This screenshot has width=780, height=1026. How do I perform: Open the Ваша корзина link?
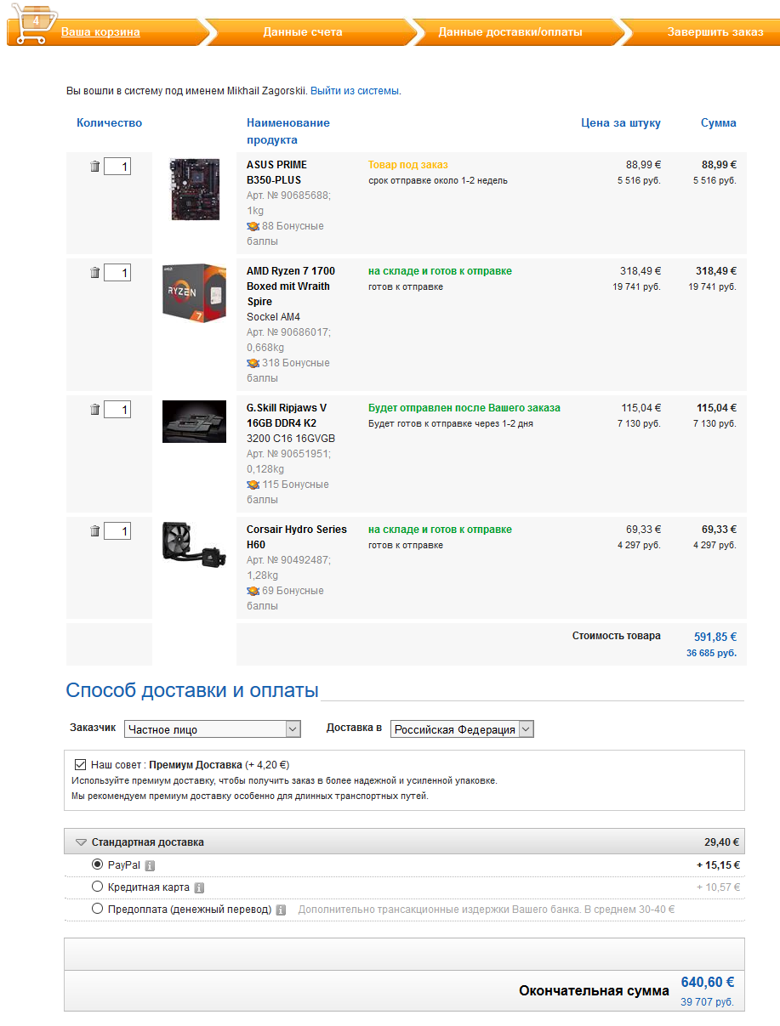(x=100, y=32)
